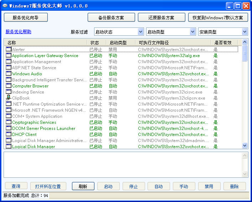This screenshot has height=202, width=252.
Task: Select the Application Layer Gateway Service row
Action: pos(45,56)
